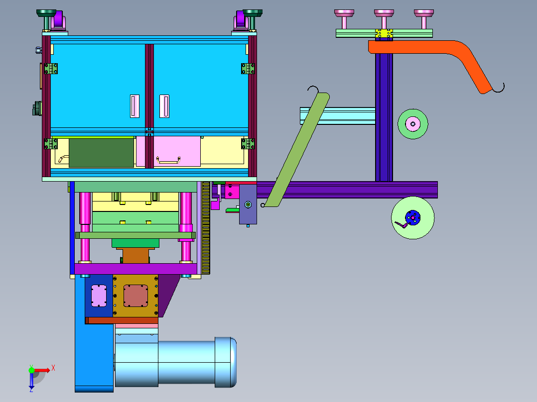537x402 pixels.
Task: Select the upper-right cabinet hinge
Action: point(248,69)
